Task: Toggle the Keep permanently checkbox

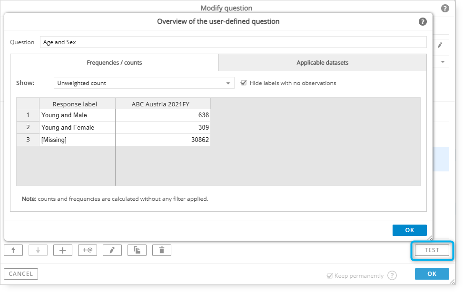Action: point(330,276)
